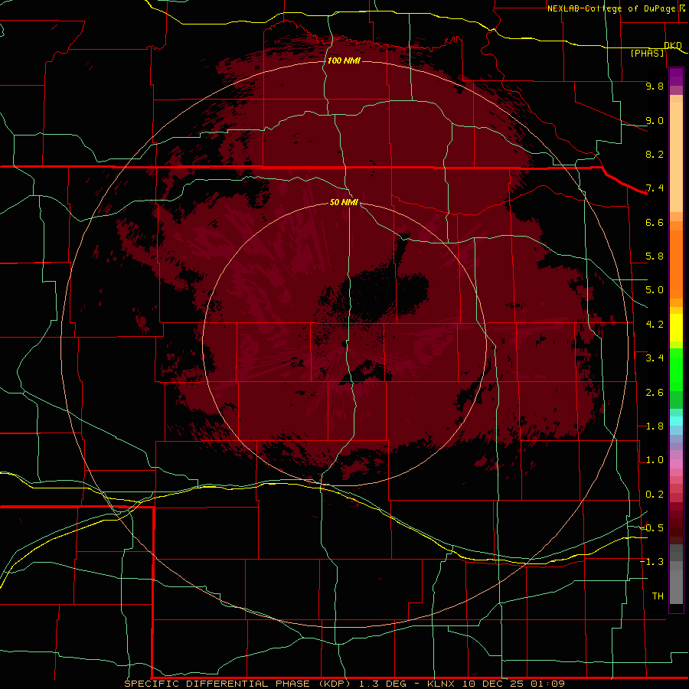This screenshot has height=689, width=689.
Task: Click the 0.2 value on color scale
Action: coord(655,495)
